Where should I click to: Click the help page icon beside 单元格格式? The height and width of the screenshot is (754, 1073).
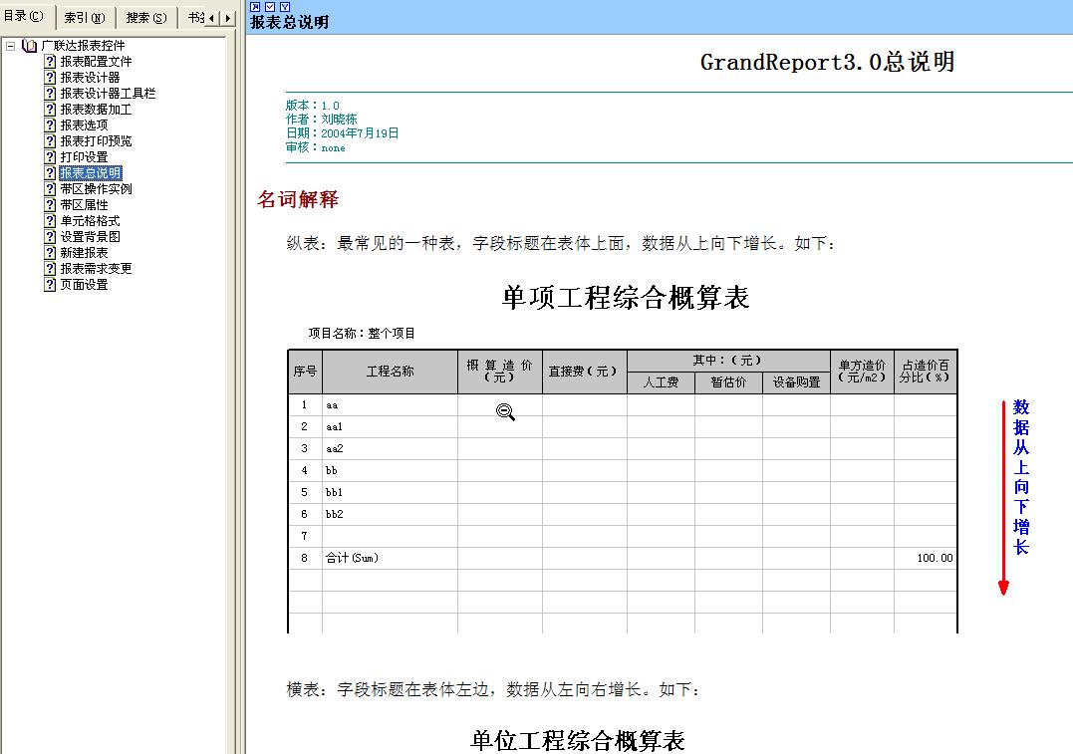(50, 221)
